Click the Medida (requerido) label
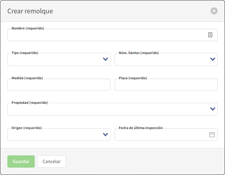Screen dimensions: 225x175 27,78
